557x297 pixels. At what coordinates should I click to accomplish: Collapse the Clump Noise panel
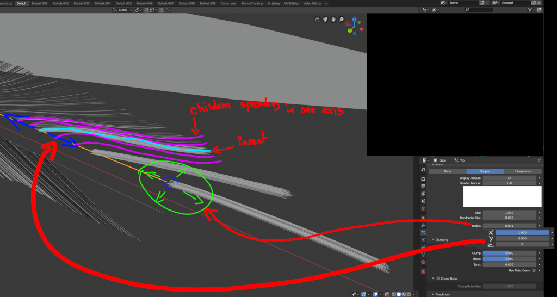(434, 279)
